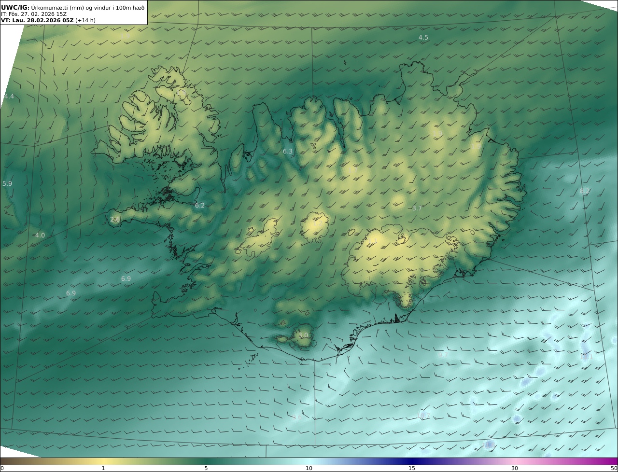Click the 8.2 value label on the map
The height and width of the screenshot is (472, 618).
(x=585, y=192)
